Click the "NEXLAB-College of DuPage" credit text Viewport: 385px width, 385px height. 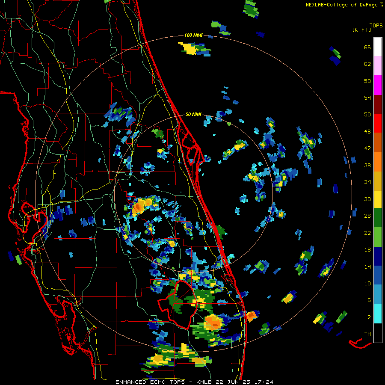341,5
